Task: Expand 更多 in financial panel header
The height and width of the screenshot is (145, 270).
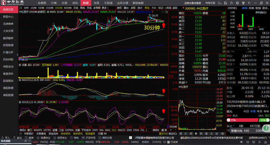Action: (265, 8)
